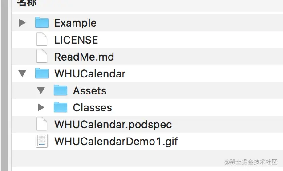Screen dimensions: 283x171
Task: Select the WHUCalendar folder name
Action: [90, 73]
